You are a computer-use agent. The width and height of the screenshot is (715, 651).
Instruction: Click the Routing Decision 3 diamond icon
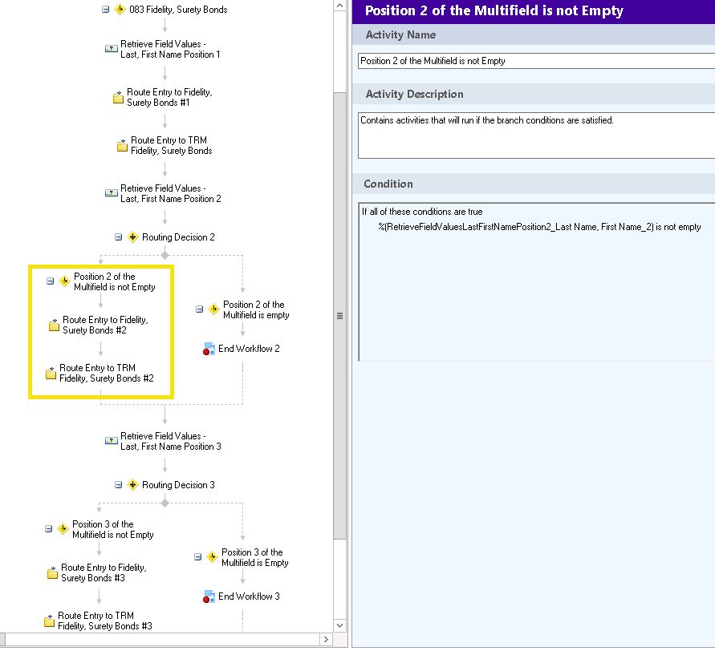132,485
